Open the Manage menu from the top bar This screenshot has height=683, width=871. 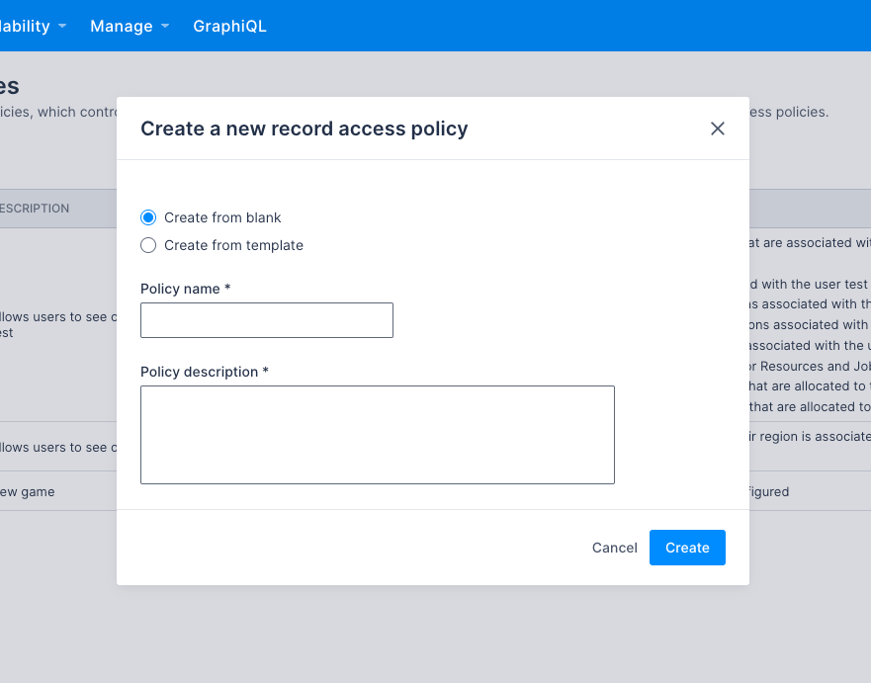point(121,26)
